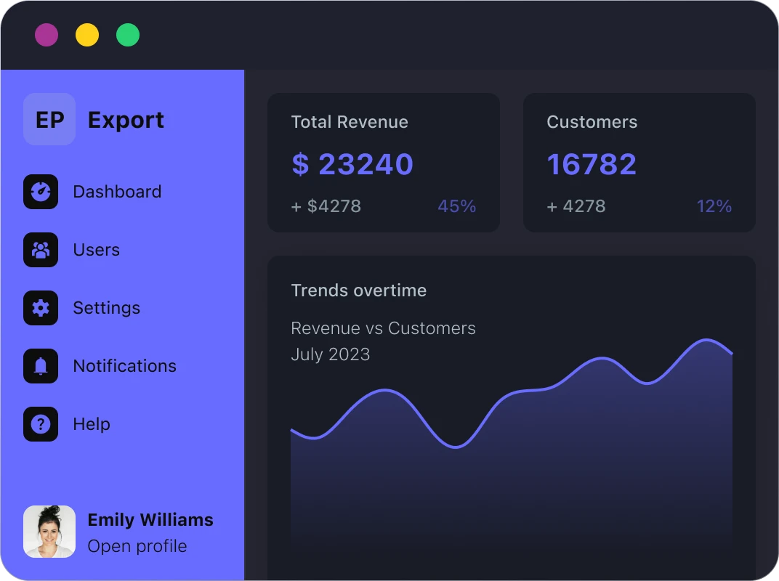The height and width of the screenshot is (581, 779).
Task: Click the Emily Williams name
Action: (150, 520)
